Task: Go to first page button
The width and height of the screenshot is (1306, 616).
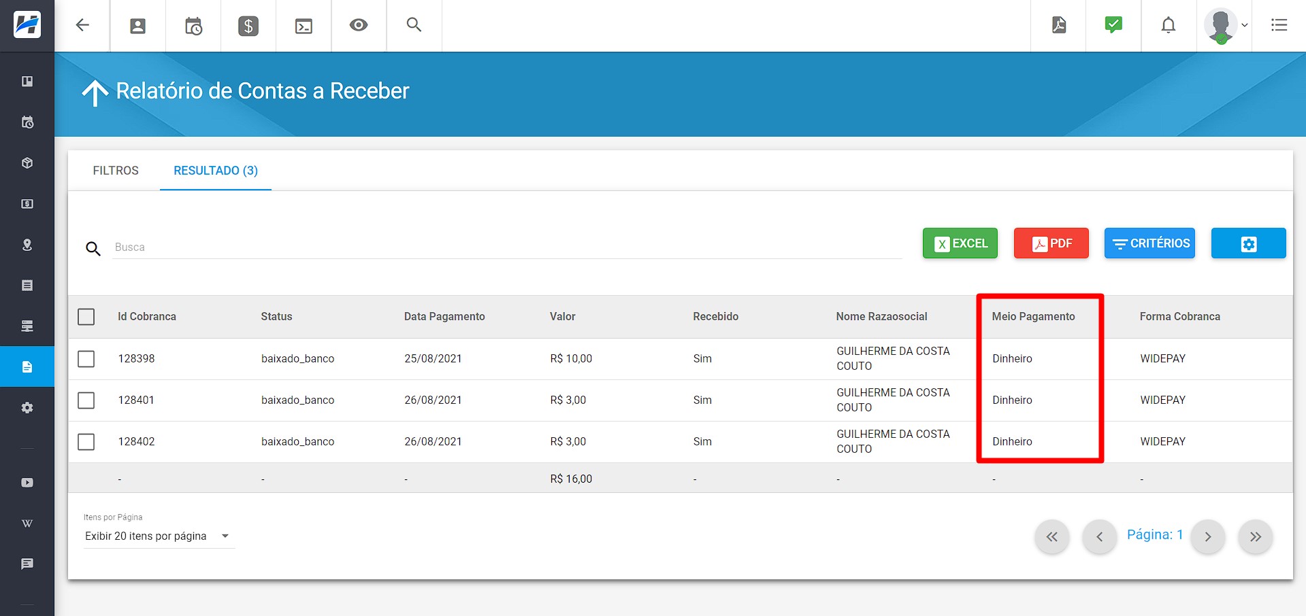Action: click(1052, 536)
